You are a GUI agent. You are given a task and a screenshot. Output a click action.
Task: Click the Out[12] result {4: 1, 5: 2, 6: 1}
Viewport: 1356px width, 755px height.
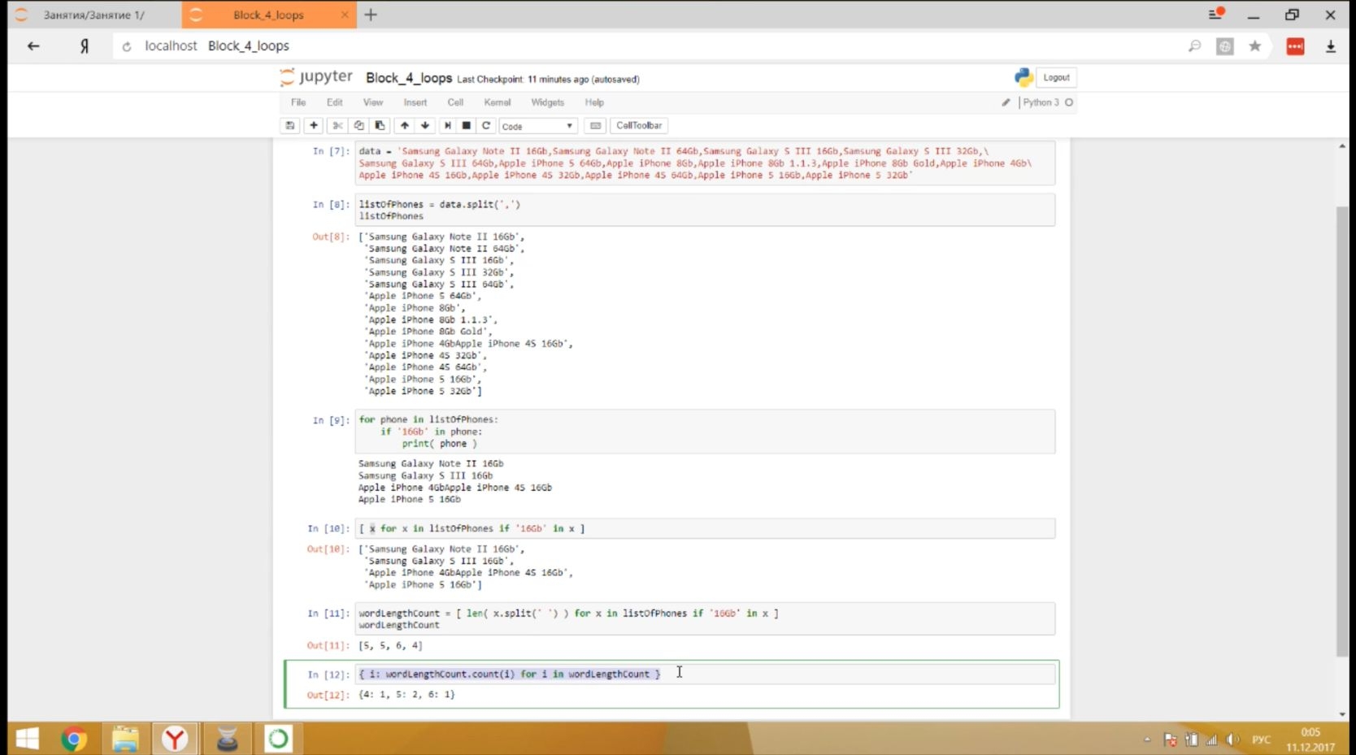coord(406,694)
